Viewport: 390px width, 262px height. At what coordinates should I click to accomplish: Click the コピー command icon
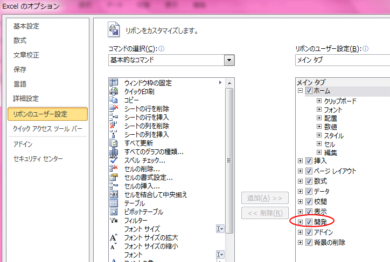point(114,100)
